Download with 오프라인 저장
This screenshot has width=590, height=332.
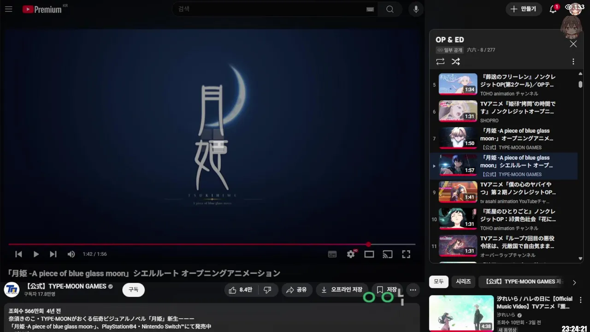(x=342, y=290)
